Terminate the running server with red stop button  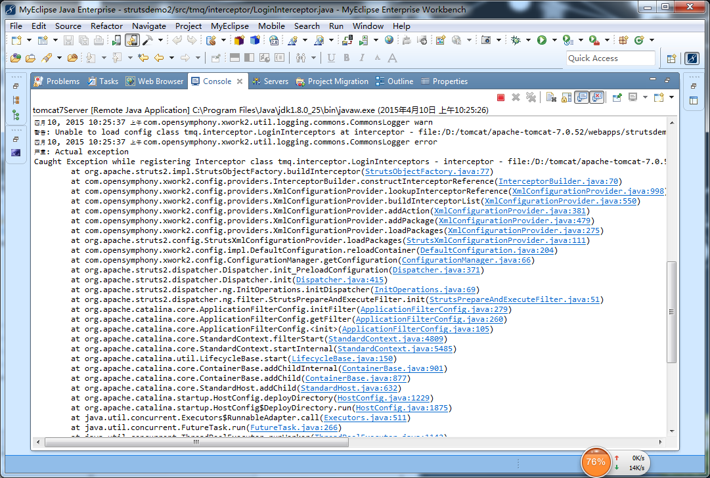(500, 97)
